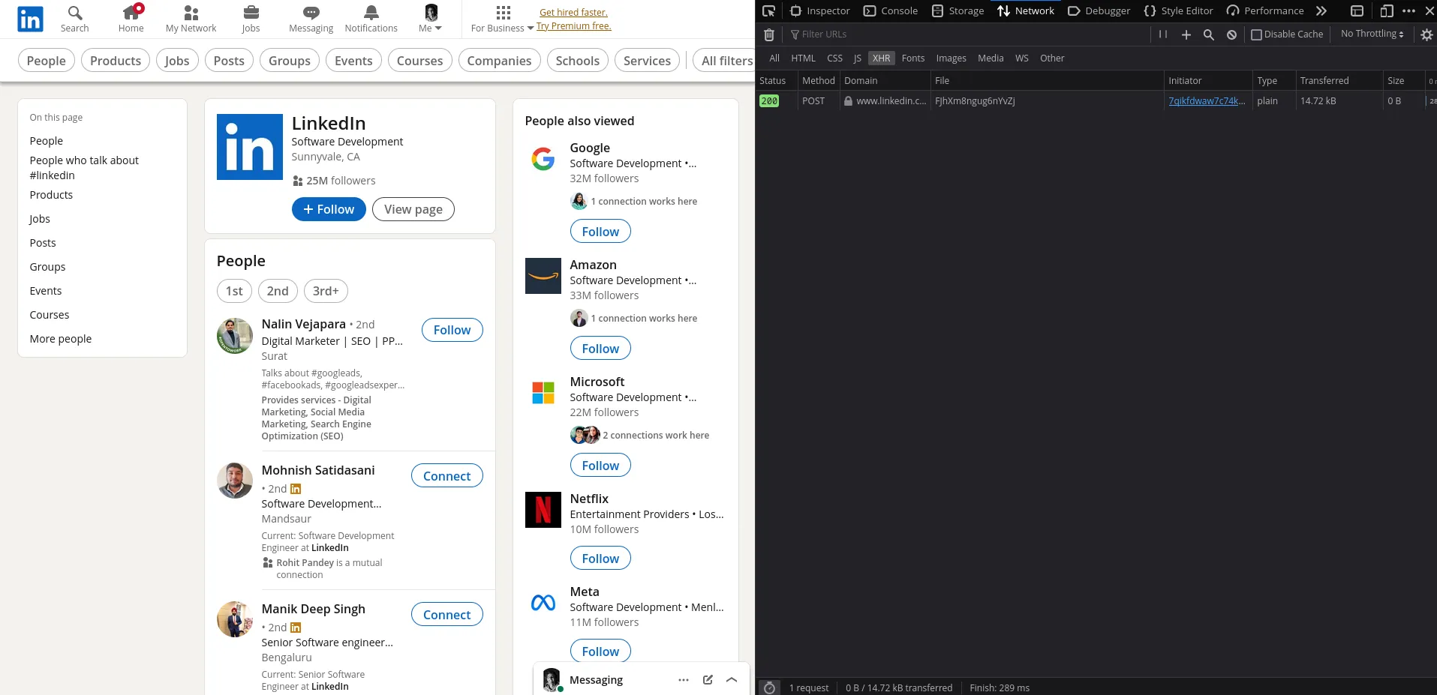
Task: Start performance analysis from the status bar stopwatch
Action: click(x=769, y=688)
